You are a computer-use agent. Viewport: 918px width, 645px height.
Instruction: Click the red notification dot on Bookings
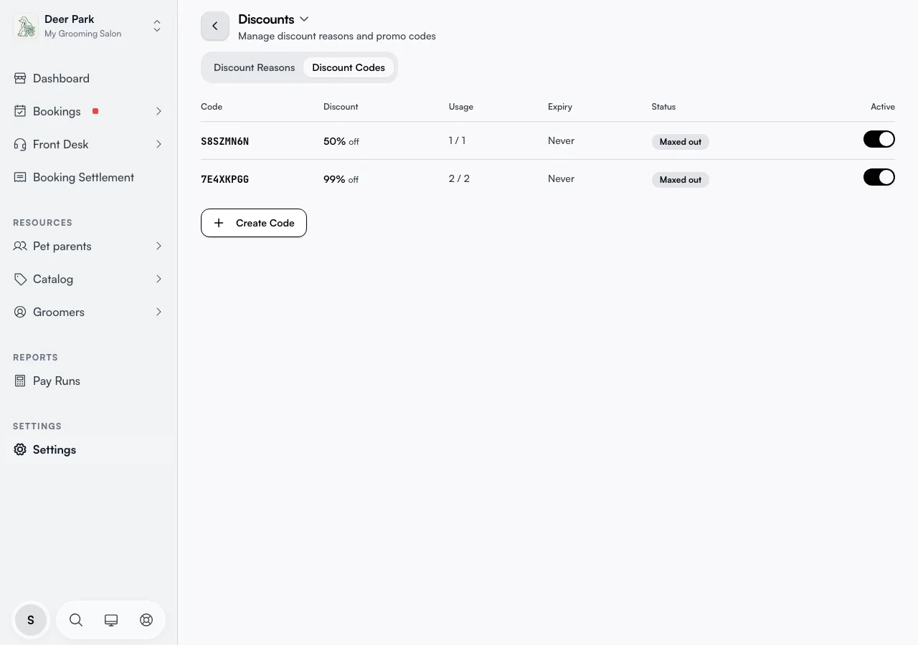pyautogui.click(x=95, y=111)
